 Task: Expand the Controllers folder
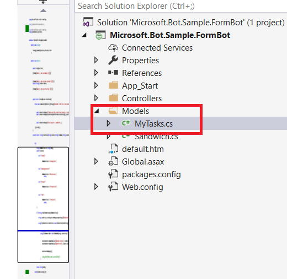[x=96, y=98]
